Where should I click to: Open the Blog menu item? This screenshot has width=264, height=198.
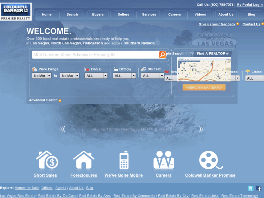coord(251,15)
